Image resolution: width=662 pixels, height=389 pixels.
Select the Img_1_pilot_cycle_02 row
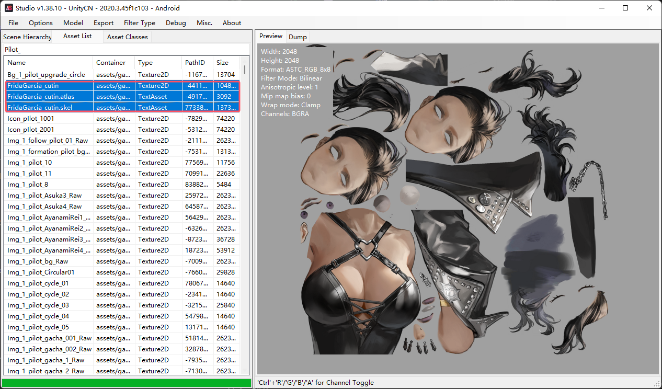pos(122,294)
